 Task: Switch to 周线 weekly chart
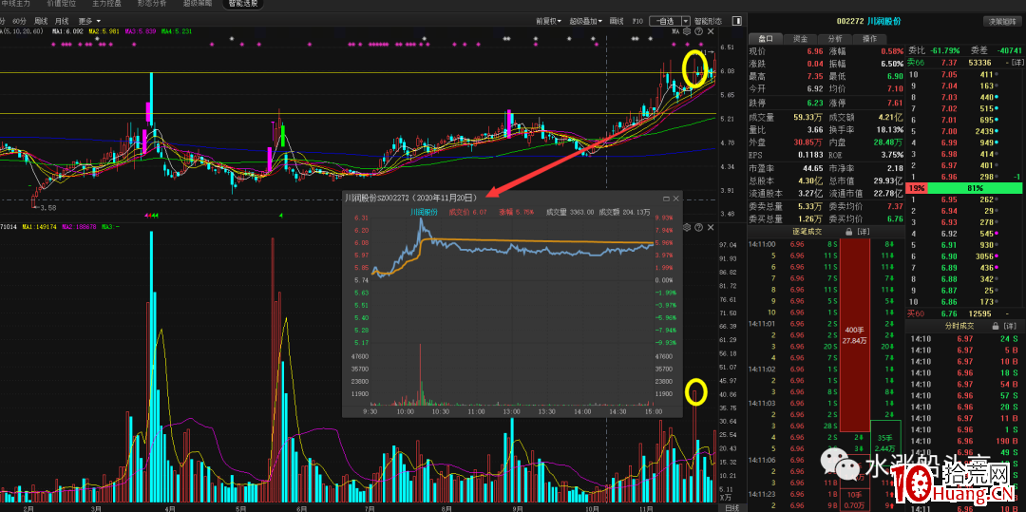[41, 21]
